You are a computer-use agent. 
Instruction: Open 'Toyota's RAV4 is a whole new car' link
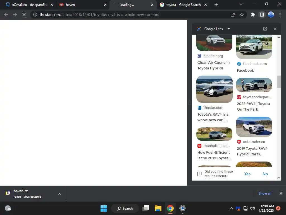(213, 117)
